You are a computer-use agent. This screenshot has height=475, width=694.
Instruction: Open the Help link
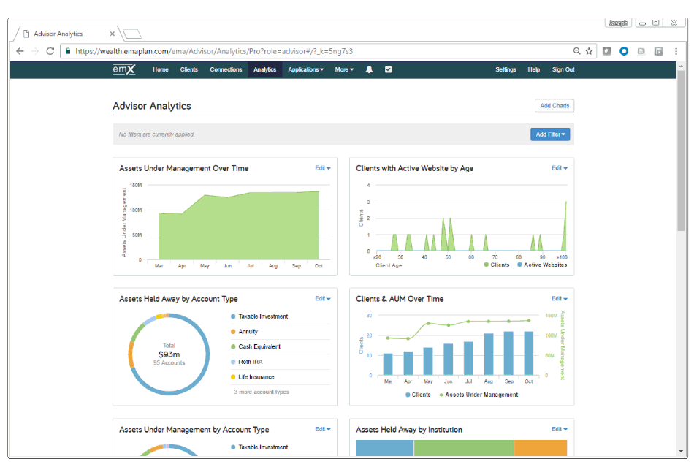click(x=534, y=69)
